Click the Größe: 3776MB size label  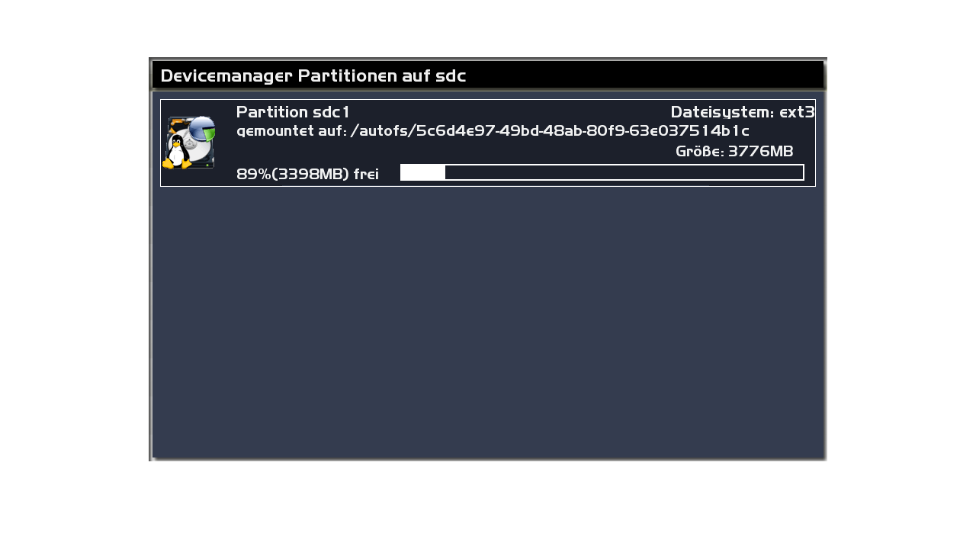point(734,151)
